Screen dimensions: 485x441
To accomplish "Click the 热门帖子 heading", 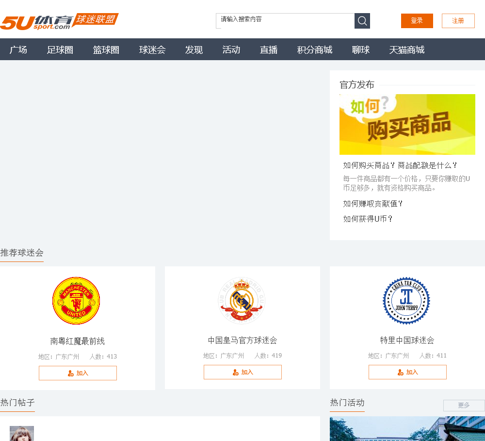I will [x=17, y=403].
